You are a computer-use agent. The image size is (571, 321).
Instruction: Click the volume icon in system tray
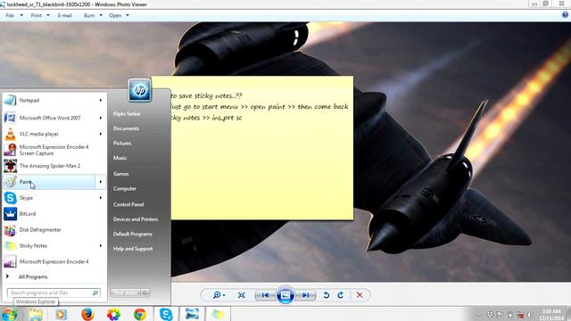530,315
